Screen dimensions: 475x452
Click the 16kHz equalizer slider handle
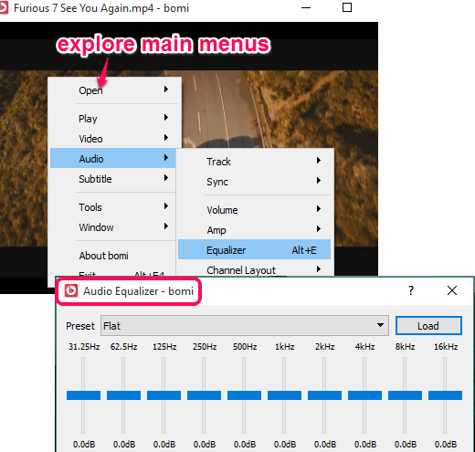[x=445, y=395]
